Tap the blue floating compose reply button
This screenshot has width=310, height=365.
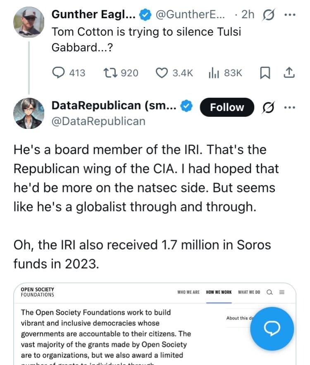[272, 329]
